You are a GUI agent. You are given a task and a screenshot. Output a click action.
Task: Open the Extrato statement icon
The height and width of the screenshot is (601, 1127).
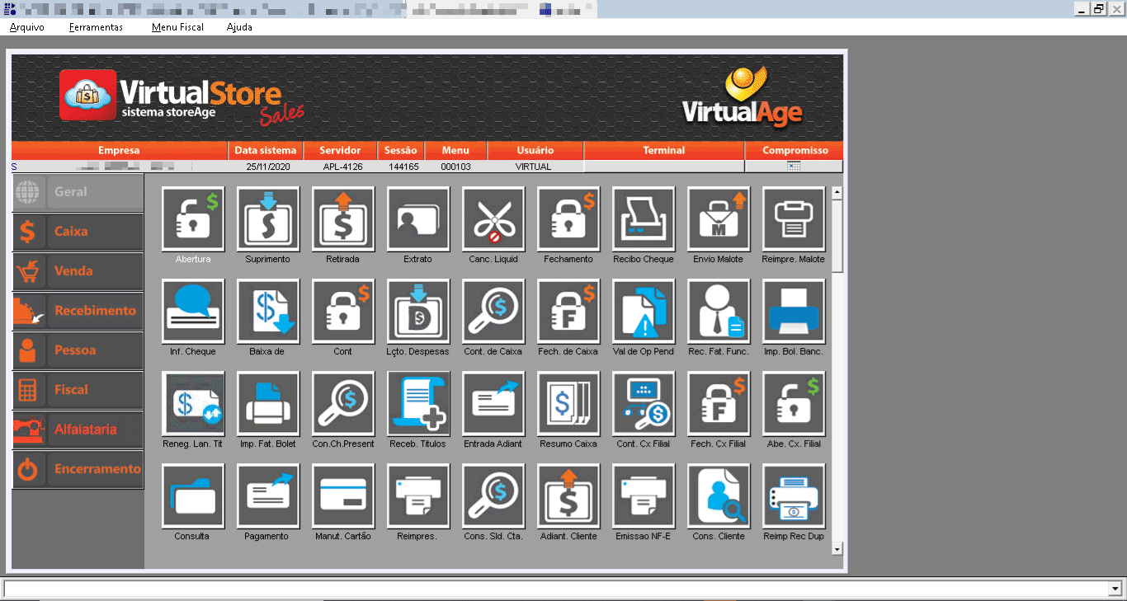point(418,218)
